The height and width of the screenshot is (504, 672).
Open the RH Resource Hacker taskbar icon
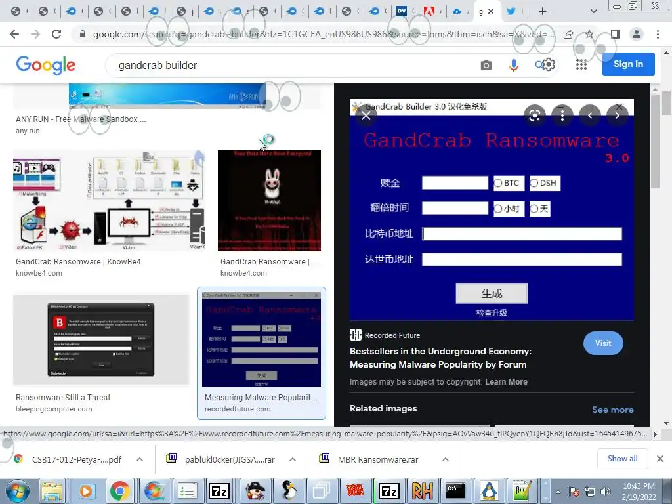(422, 491)
